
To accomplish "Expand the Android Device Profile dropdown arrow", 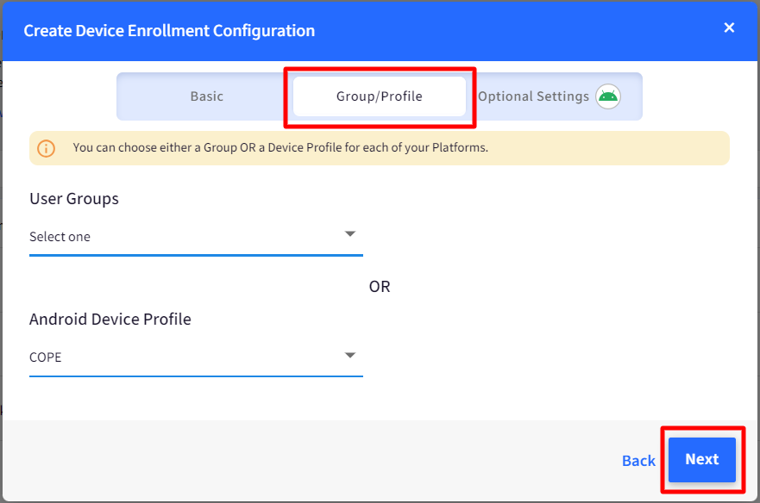I will 350,356.
